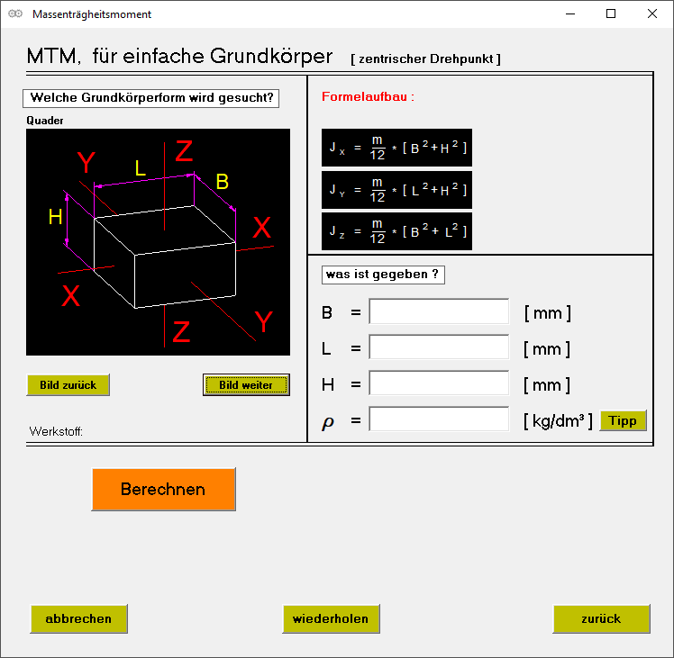Select the Jz formula image
674x658 pixels.
point(396,231)
